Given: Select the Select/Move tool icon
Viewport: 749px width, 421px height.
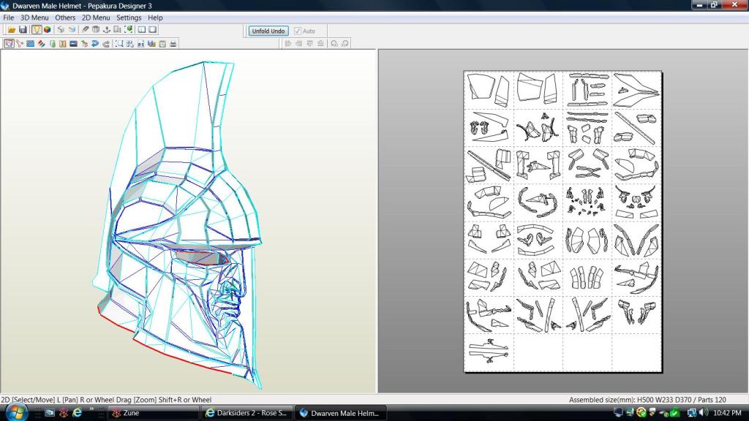Looking at the screenshot, I should pyautogui.click(x=8, y=44).
